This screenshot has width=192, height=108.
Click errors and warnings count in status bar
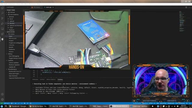click(x=7, y=103)
